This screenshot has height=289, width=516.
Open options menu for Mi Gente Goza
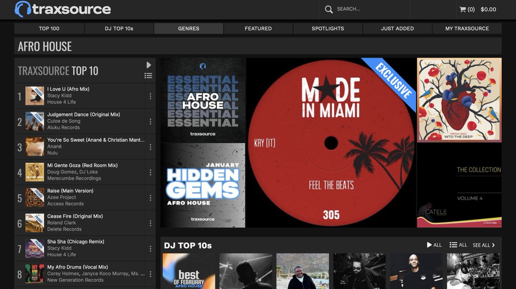point(150,172)
